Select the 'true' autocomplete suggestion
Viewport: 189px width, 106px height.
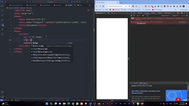(52, 43)
